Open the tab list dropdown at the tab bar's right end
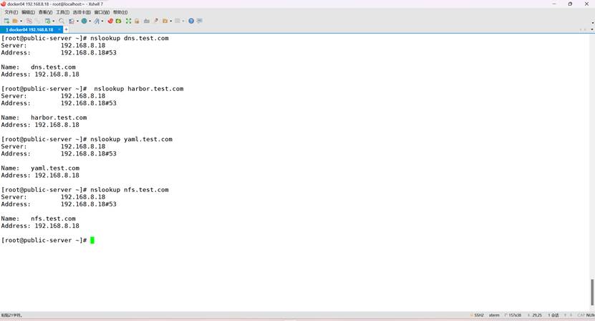This screenshot has height=321, width=595. (592, 29)
